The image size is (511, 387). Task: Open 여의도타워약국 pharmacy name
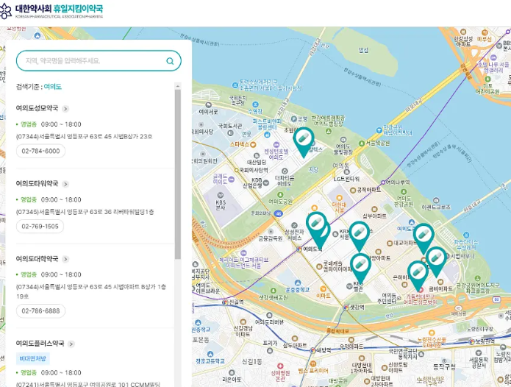[37, 183]
